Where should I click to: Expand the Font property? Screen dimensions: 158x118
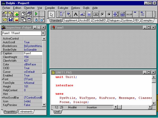(x=2, y=79)
